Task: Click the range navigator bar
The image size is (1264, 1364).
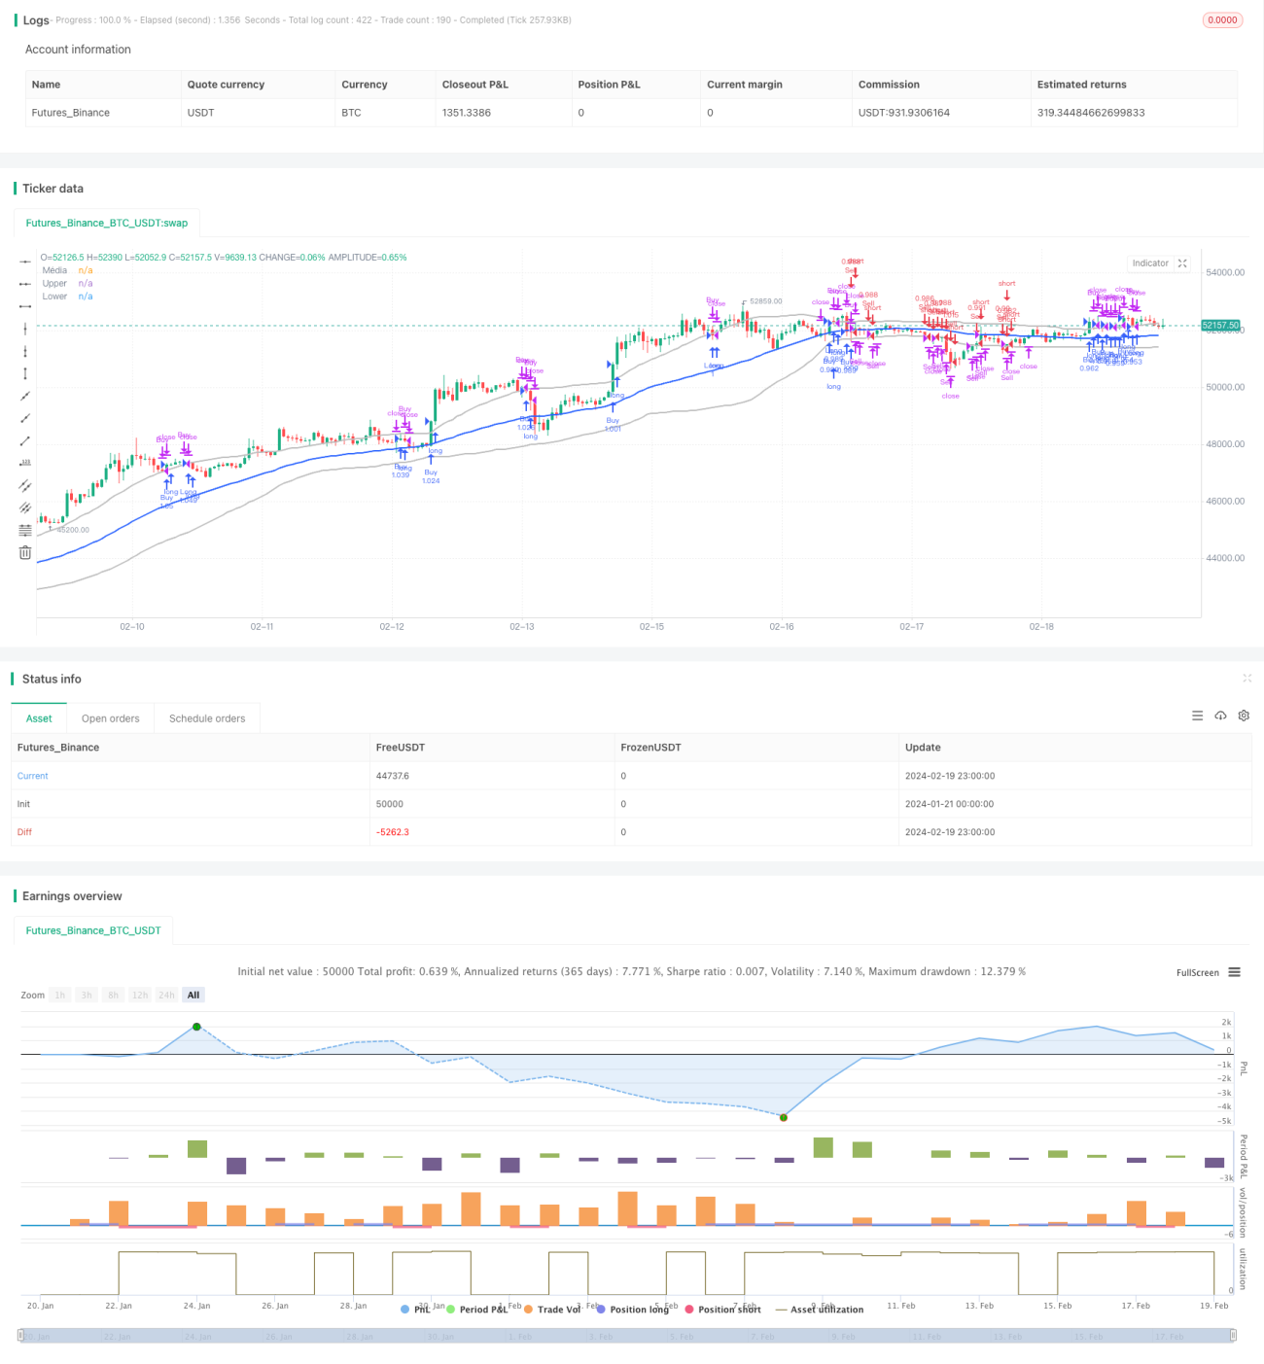Action: (628, 1336)
